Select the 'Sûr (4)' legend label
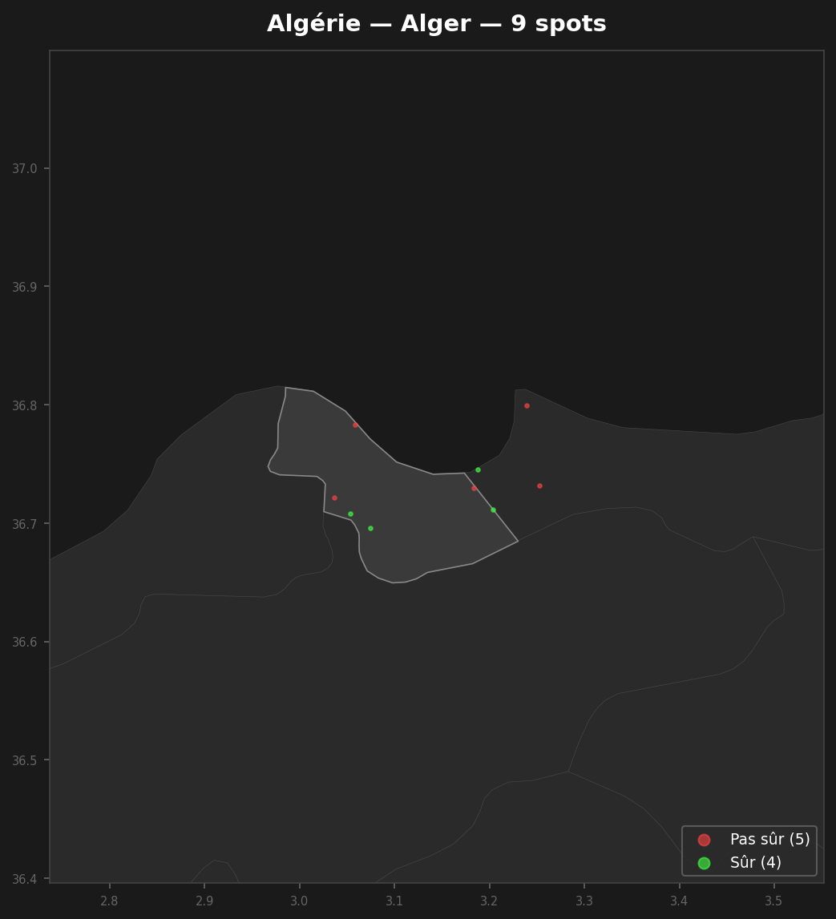This screenshot has width=836, height=919. point(756,862)
